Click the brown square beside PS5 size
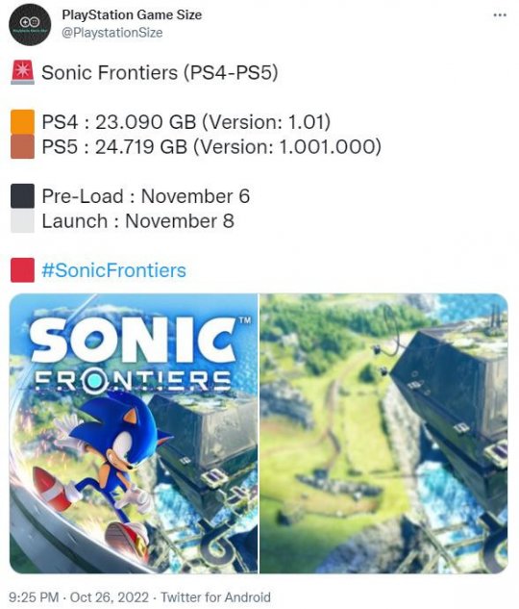519x609 pixels. pyautogui.click(x=22, y=147)
